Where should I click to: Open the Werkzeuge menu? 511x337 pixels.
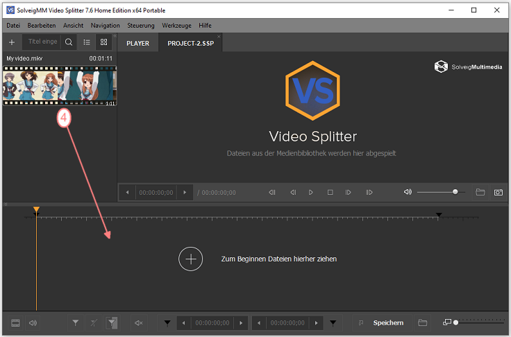click(x=176, y=26)
